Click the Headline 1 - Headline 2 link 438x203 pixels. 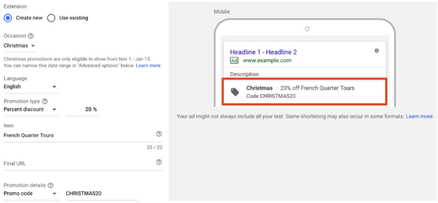(x=263, y=52)
